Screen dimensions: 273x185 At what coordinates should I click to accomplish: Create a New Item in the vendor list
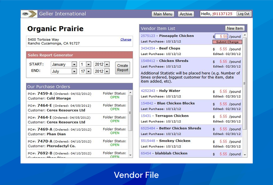(x=235, y=28)
